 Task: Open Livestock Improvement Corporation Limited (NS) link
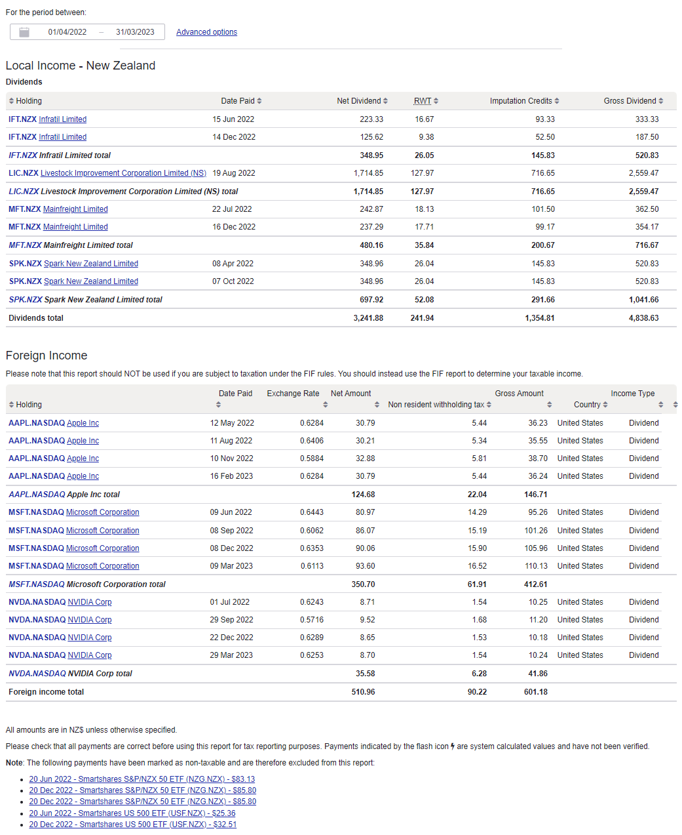pos(123,173)
